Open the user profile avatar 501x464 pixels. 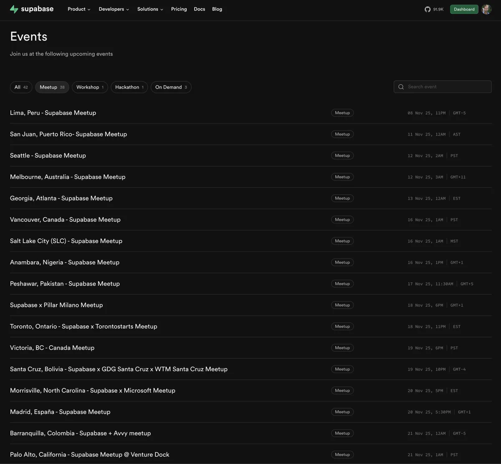[486, 9]
